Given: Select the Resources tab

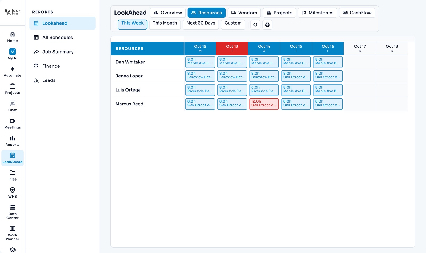Looking at the screenshot, I should coord(207,13).
